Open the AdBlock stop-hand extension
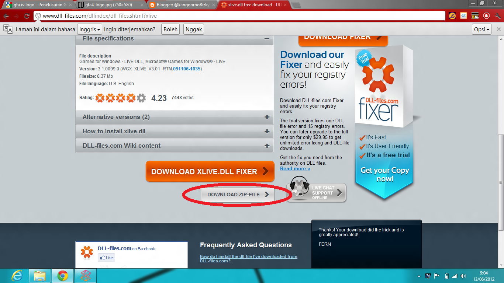Image resolution: width=504 pixels, height=283 pixels. tap(486, 16)
